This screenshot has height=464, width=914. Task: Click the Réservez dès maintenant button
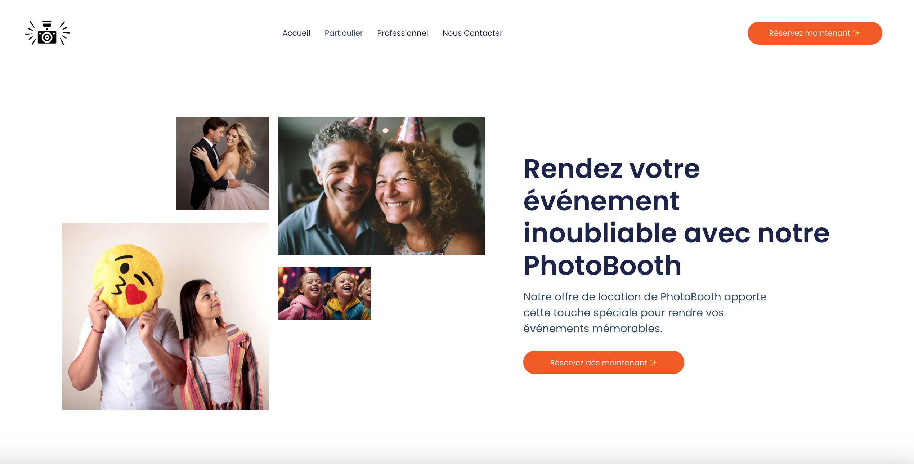point(604,362)
